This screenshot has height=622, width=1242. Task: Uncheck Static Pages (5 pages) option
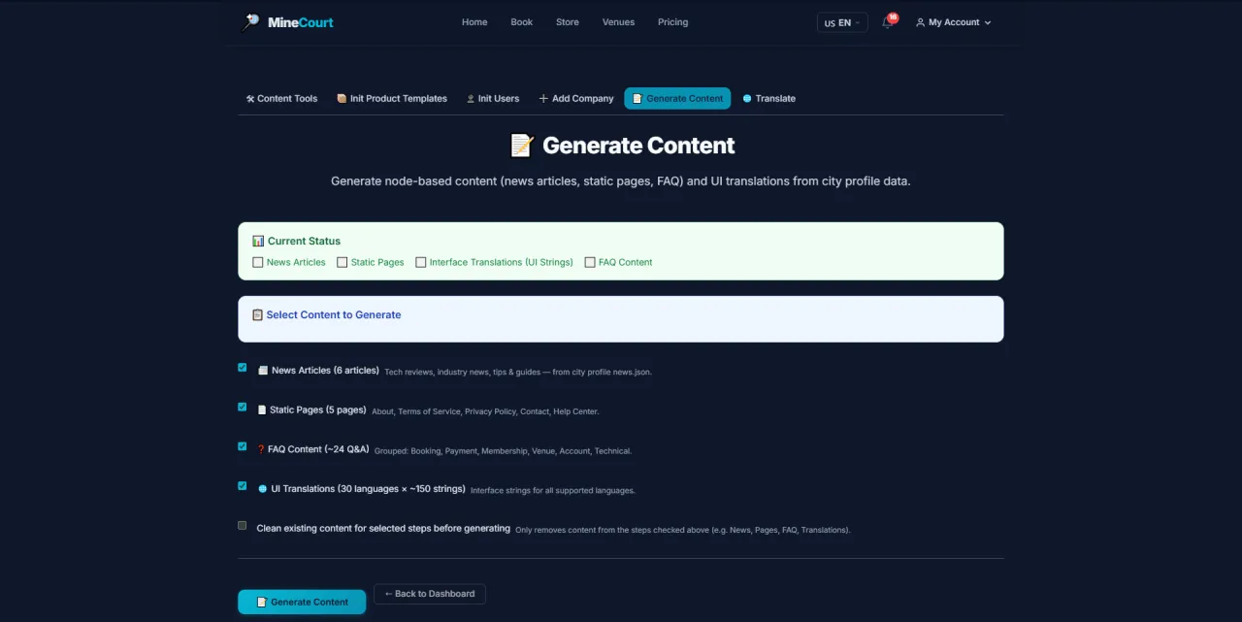point(243,408)
